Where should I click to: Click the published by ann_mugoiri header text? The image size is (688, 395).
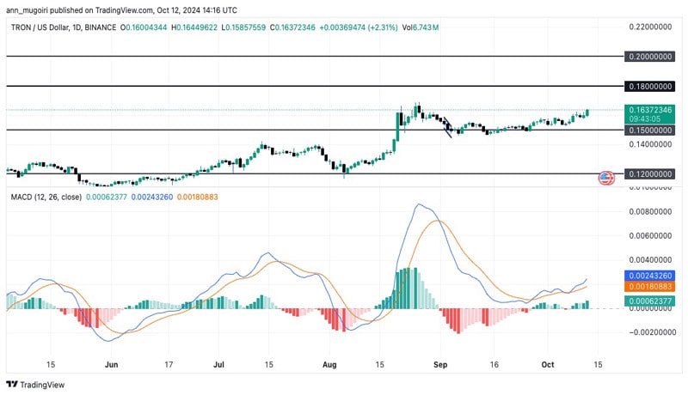(x=121, y=9)
